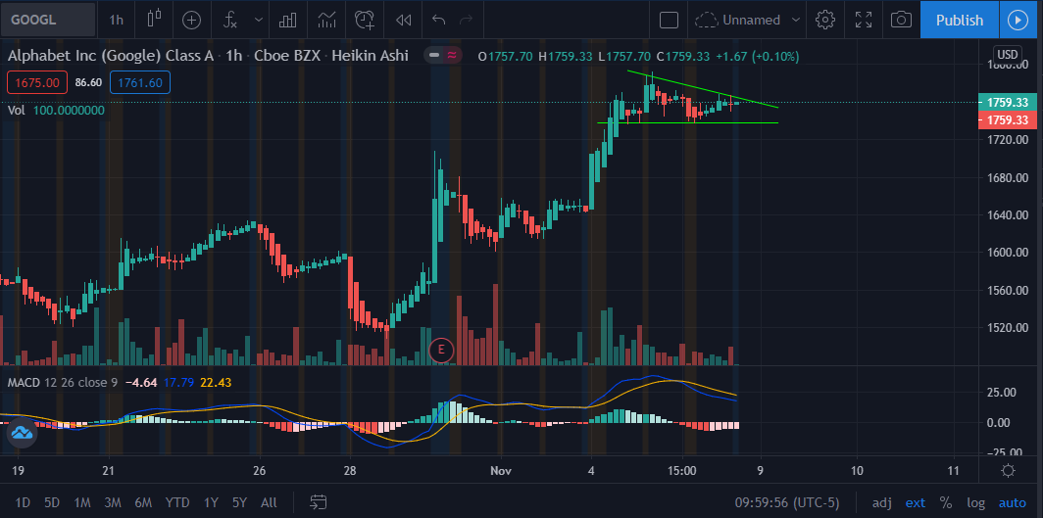The image size is (1043, 518).
Task: Click the play icon next to Publish
Action: point(1018,20)
